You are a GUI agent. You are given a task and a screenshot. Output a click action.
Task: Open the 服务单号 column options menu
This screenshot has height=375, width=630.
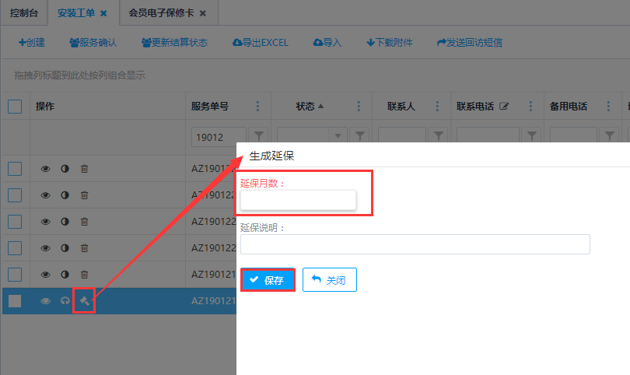[257, 107]
